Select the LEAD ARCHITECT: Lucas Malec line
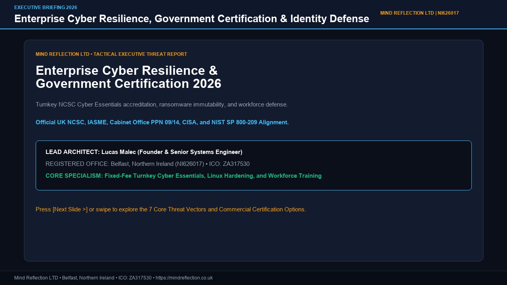Screen dimensions: 507x285 coord(144,152)
